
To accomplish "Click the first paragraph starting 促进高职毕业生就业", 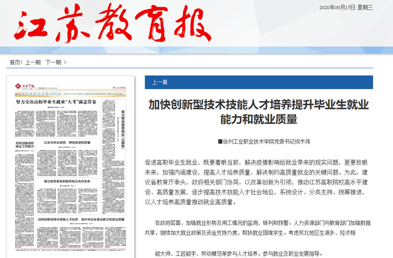I will pyautogui.click(x=258, y=181).
